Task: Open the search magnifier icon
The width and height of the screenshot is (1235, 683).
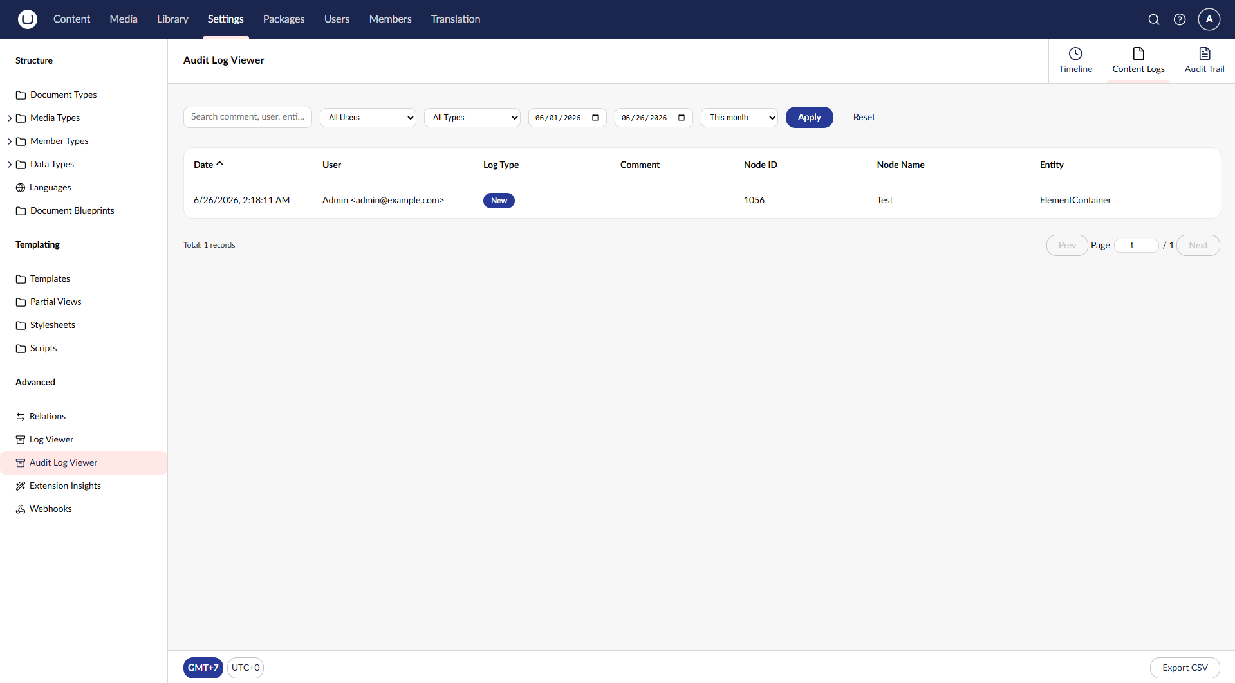Action: (x=1154, y=19)
